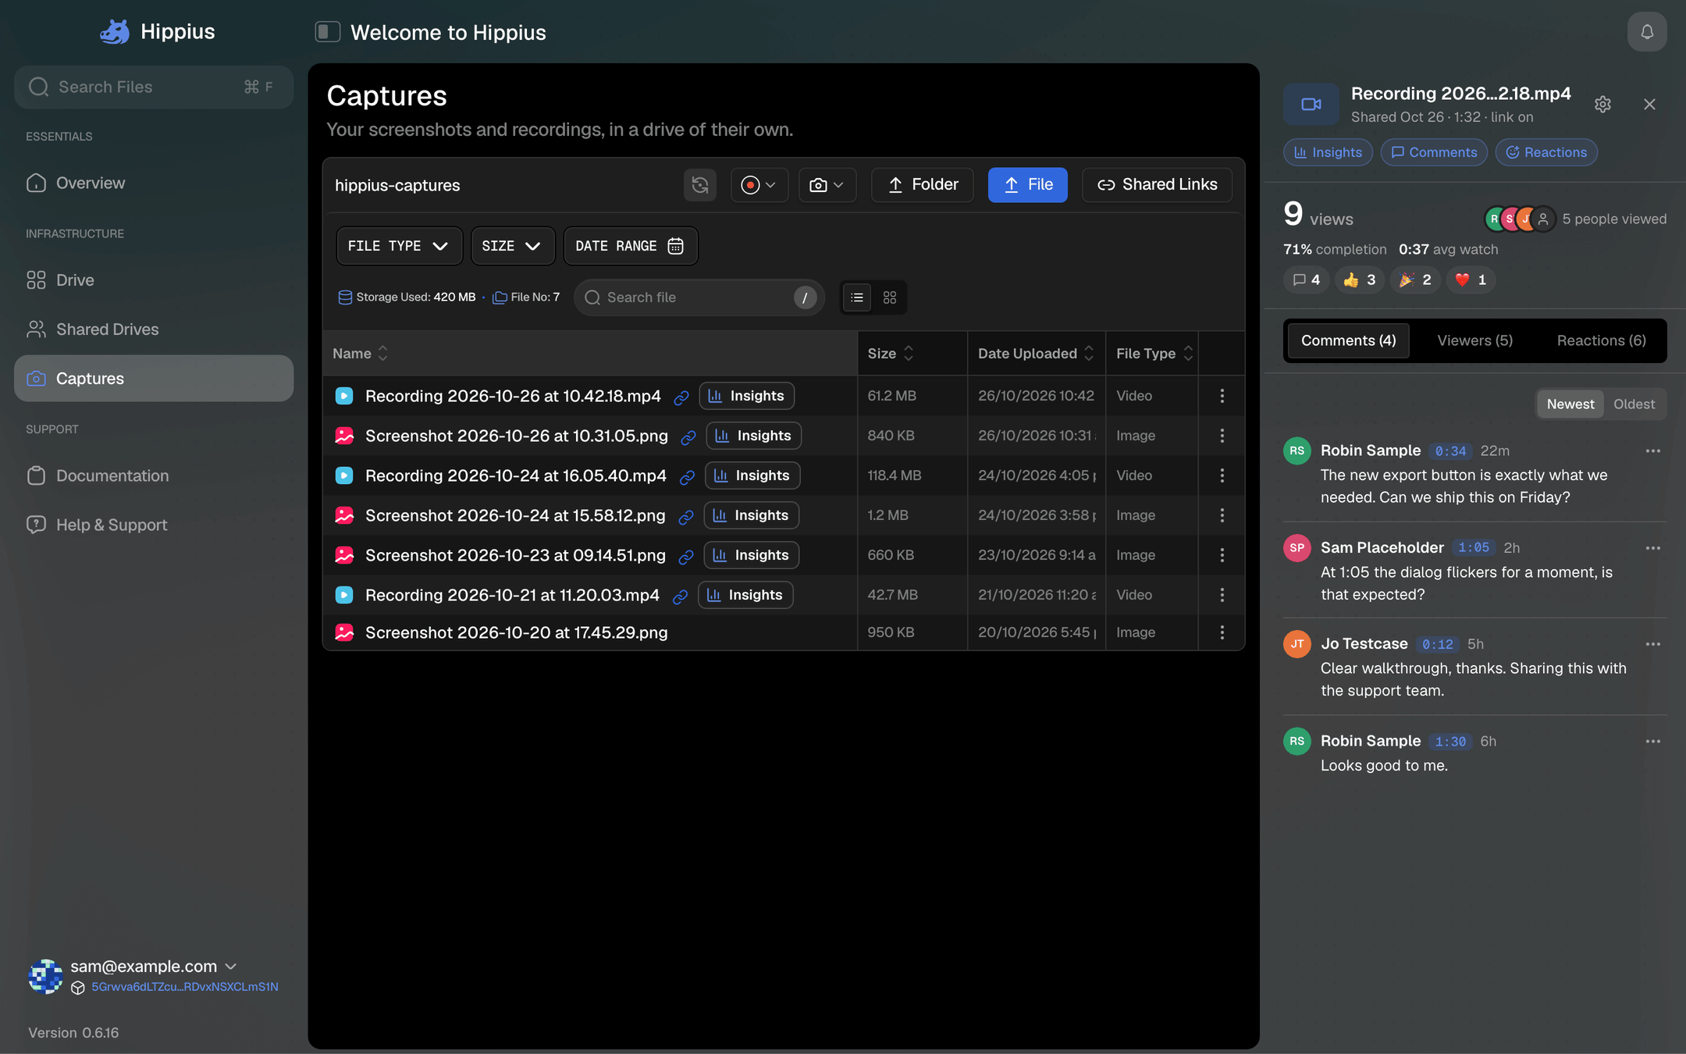Click the share link icon beside Recording 2026-10-26
1686x1054 pixels.
[681, 397]
